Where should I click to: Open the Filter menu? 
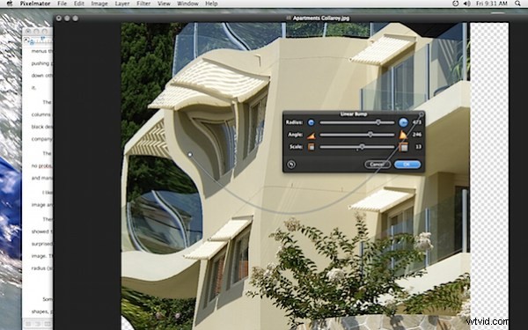tap(143, 4)
